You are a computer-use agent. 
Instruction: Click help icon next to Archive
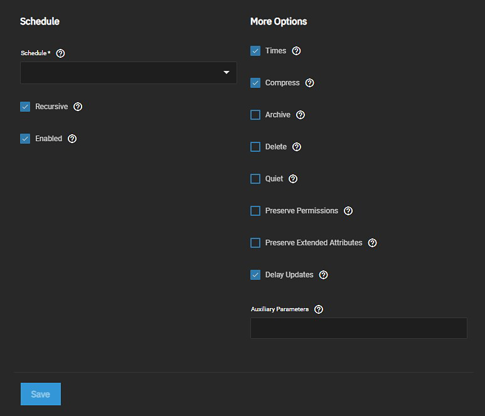click(301, 115)
